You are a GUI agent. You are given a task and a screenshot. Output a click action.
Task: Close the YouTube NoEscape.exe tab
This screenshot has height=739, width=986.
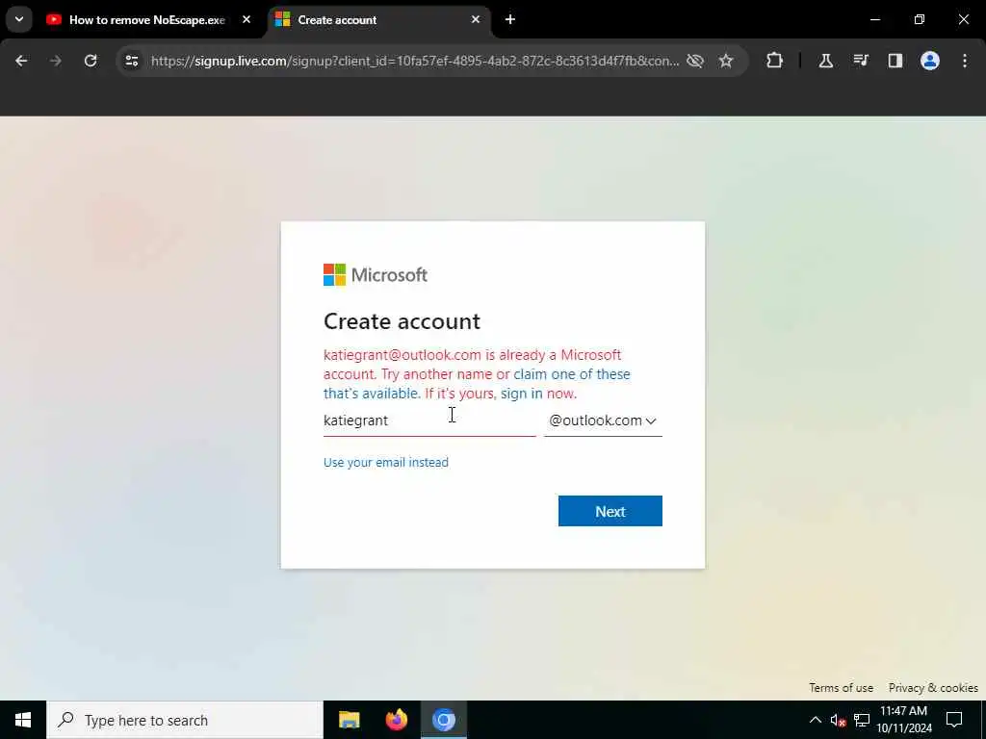tap(246, 19)
